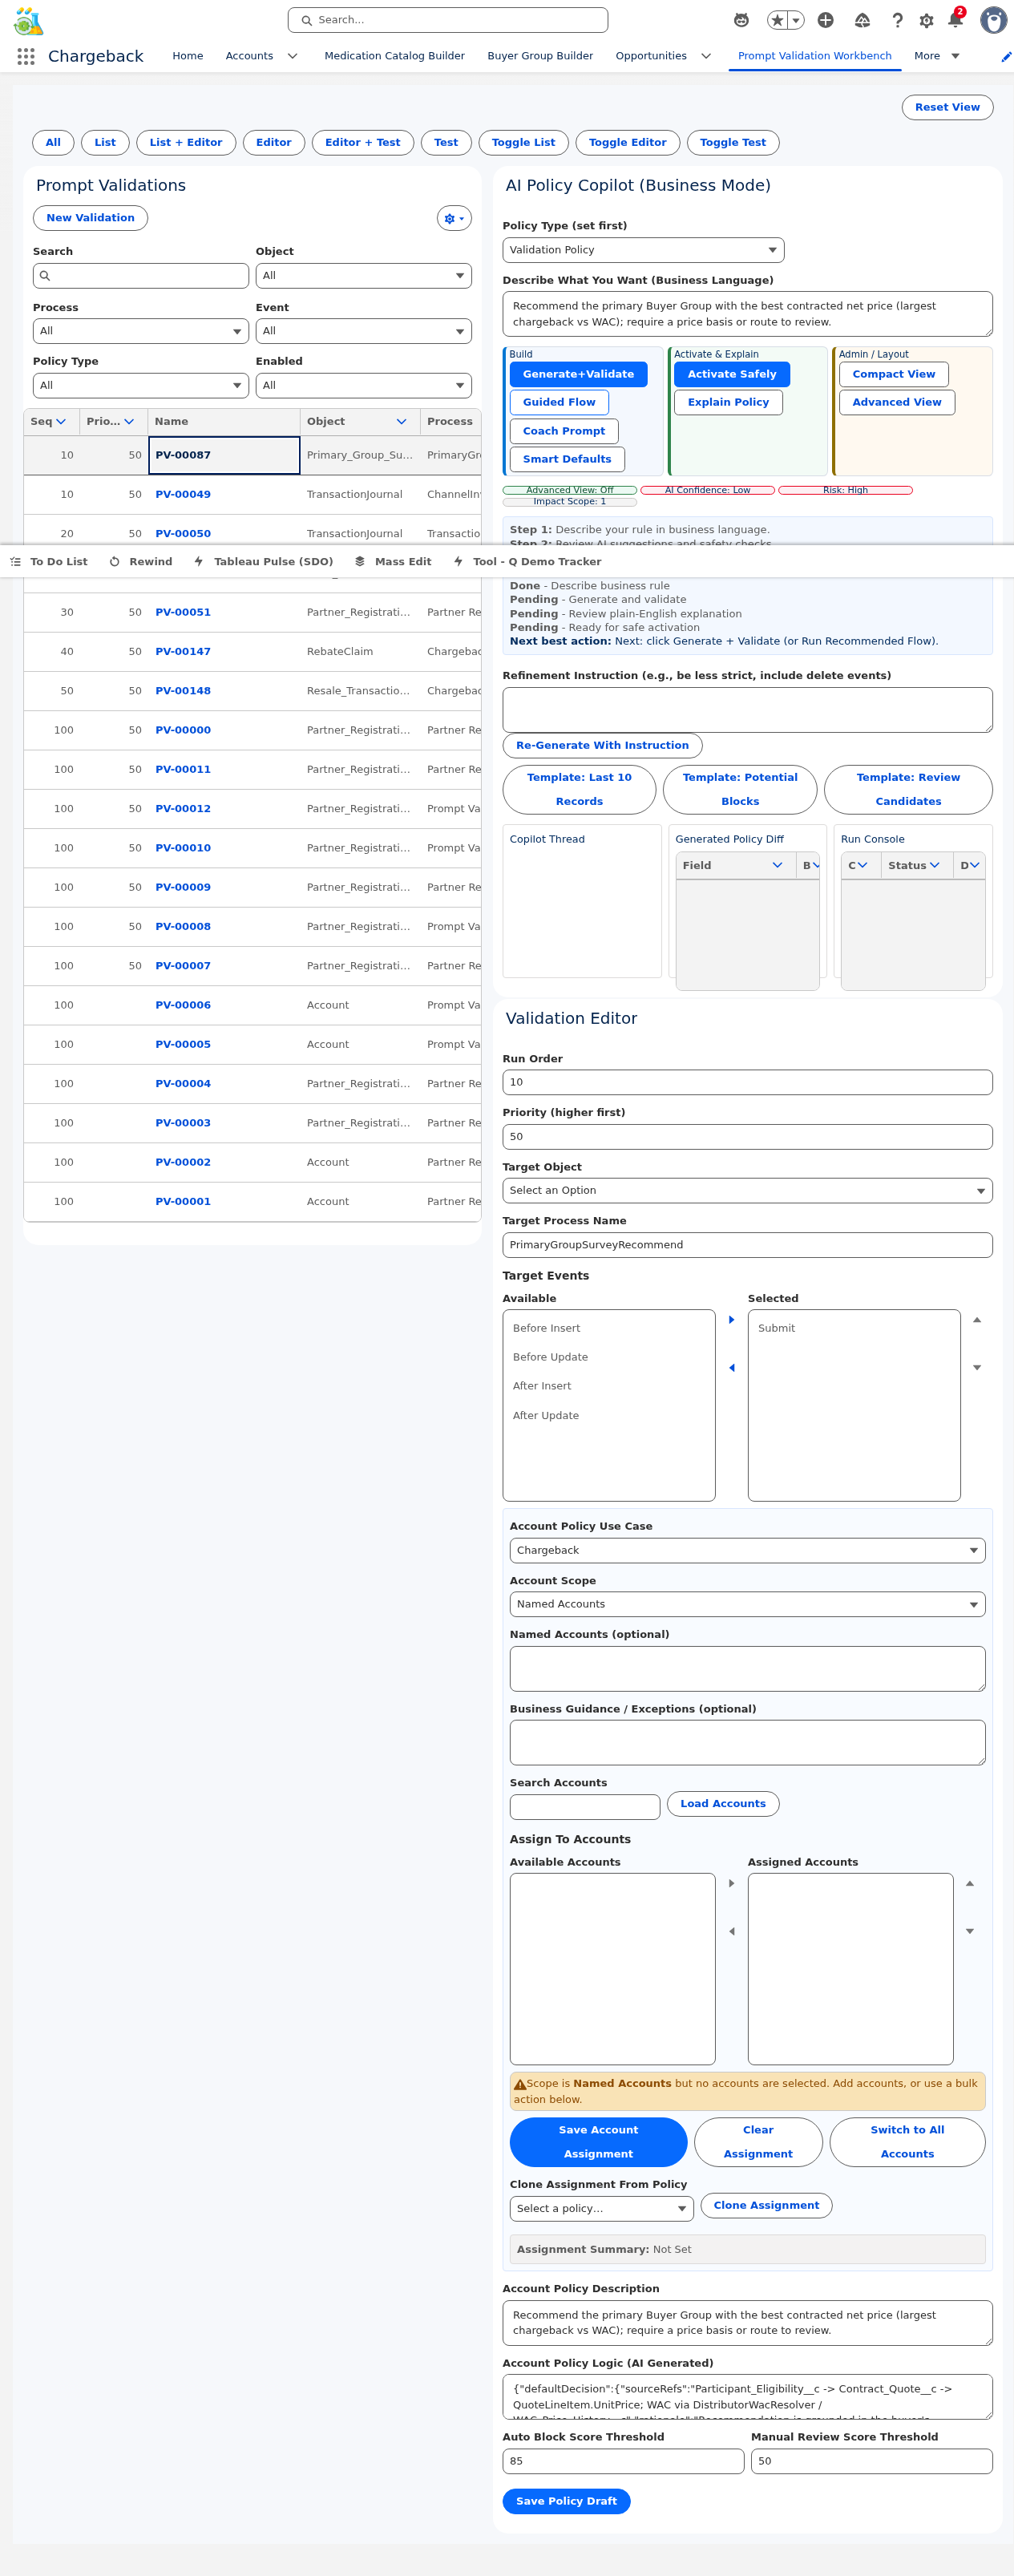1014x2576 pixels.
Task: Expand the Opportunities nav chevron
Action: tap(706, 57)
